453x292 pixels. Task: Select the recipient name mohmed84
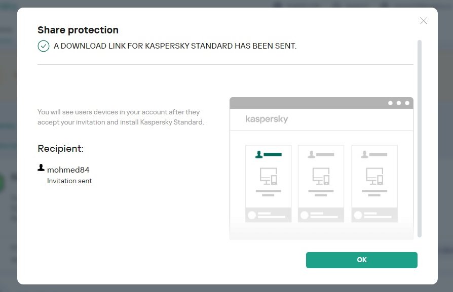pyautogui.click(x=68, y=170)
